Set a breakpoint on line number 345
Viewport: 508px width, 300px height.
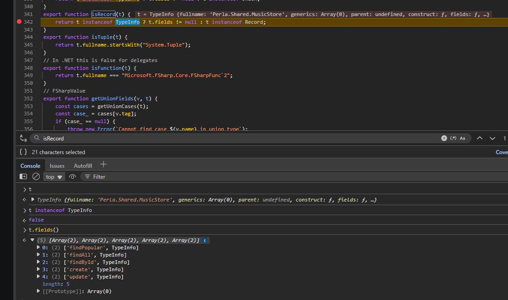click(28, 45)
